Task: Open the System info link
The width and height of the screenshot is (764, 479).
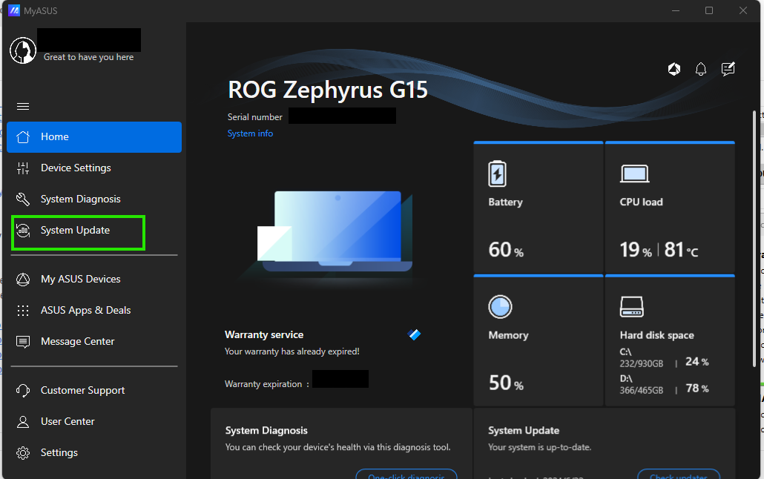Action: (250, 133)
